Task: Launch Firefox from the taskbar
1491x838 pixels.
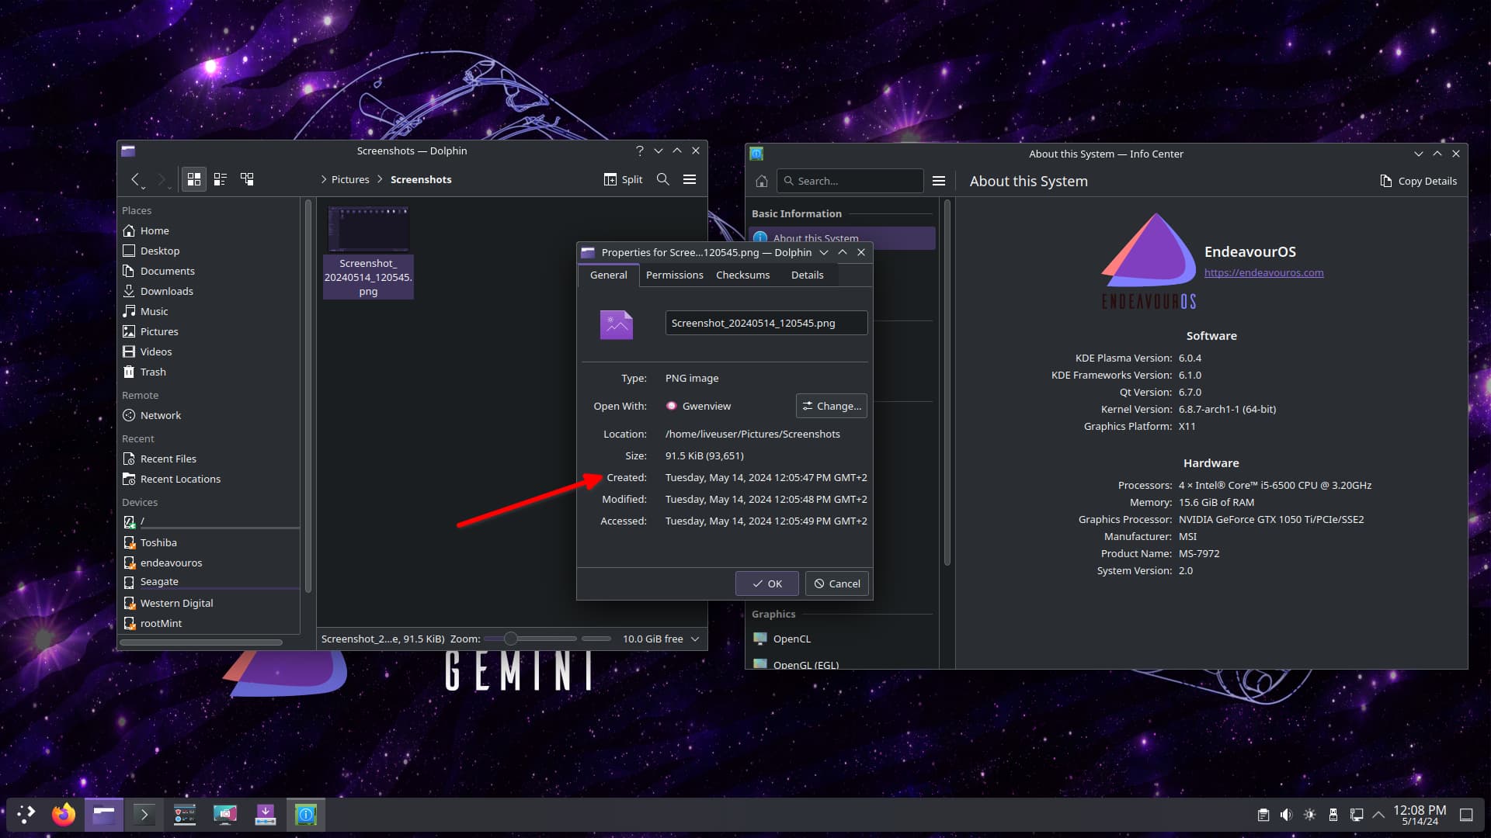Action: 64,814
